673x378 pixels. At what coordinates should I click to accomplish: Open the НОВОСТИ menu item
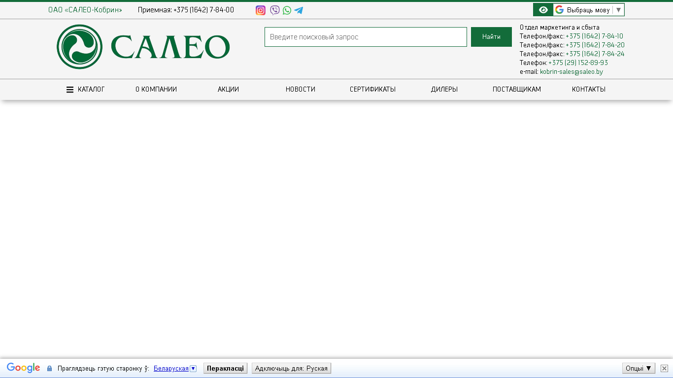(301, 90)
